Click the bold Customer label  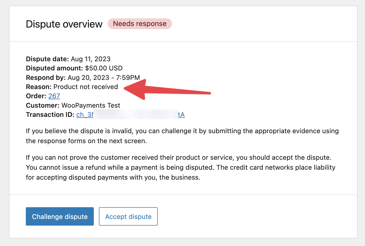(43, 105)
